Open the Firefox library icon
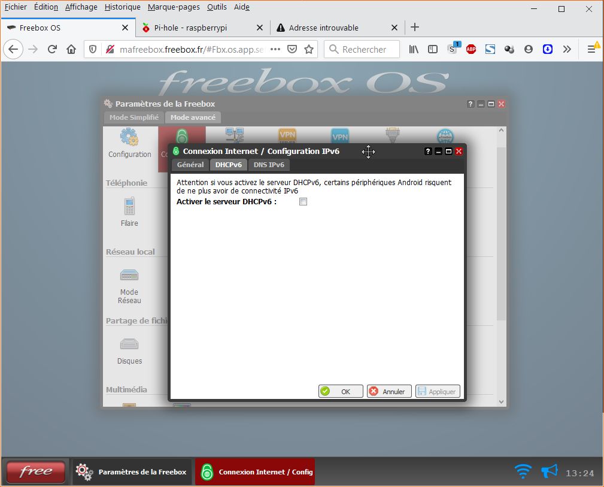Image resolution: width=604 pixels, height=487 pixels. pos(414,49)
